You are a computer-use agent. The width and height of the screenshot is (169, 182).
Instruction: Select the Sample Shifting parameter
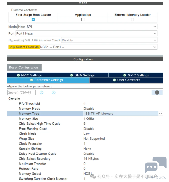30,149
